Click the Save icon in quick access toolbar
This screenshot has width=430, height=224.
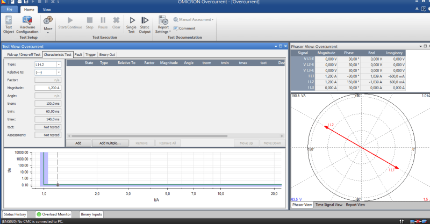pos(26,2)
